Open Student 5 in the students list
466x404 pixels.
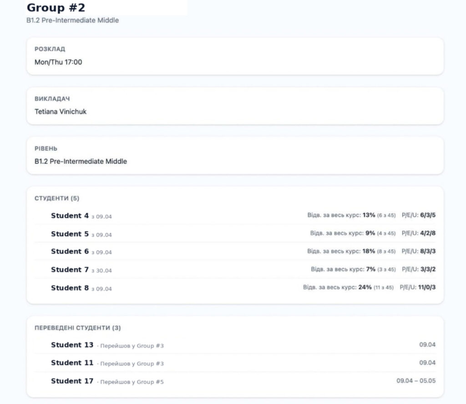tap(70, 234)
